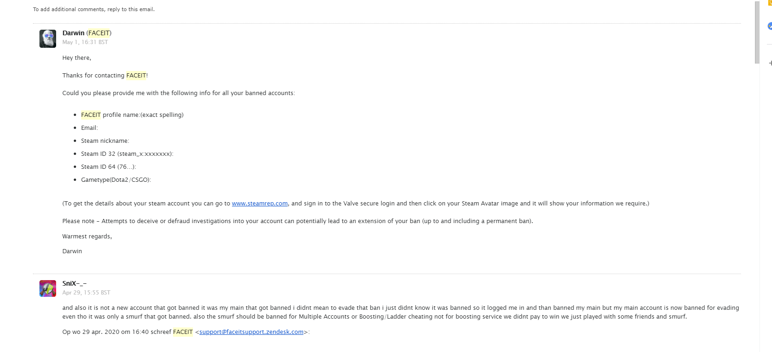772x352 pixels.
Task: Click the plus icon to get add-ons
Action: [x=770, y=63]
